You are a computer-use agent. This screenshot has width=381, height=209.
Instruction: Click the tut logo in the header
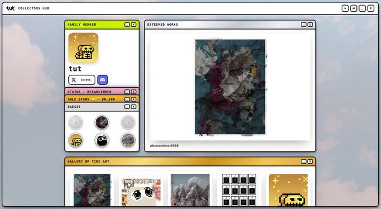(10, 8)
